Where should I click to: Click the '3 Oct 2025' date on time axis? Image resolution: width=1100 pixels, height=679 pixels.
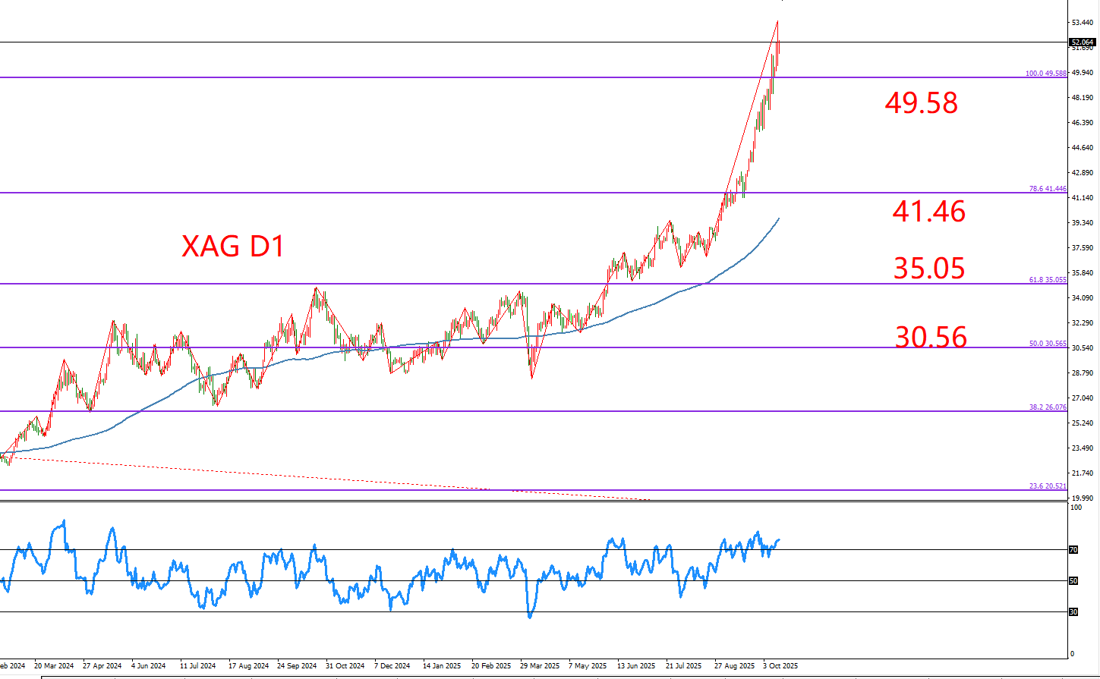point(780,665)
